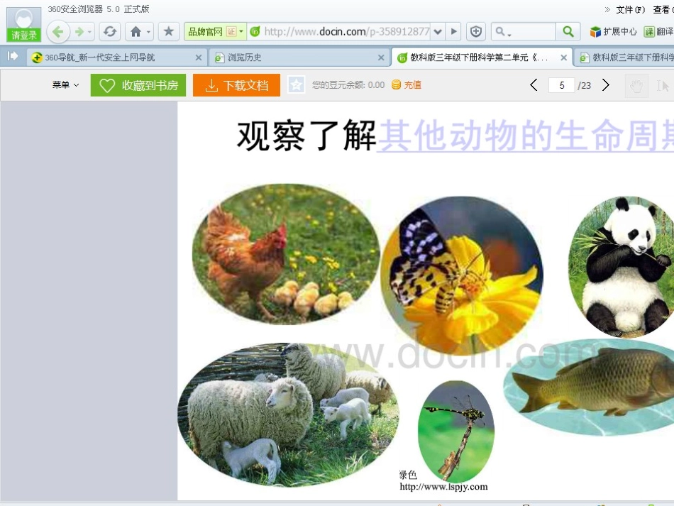Select the text cursor selection tool
The width and height of the screenshot is (674, 506).
coord(663,86)
